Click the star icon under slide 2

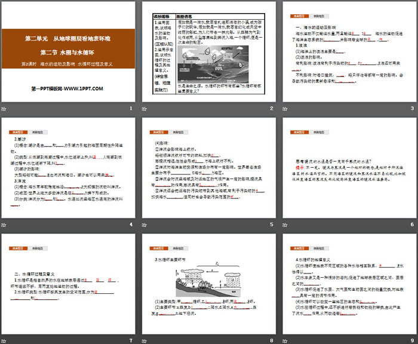145,109
